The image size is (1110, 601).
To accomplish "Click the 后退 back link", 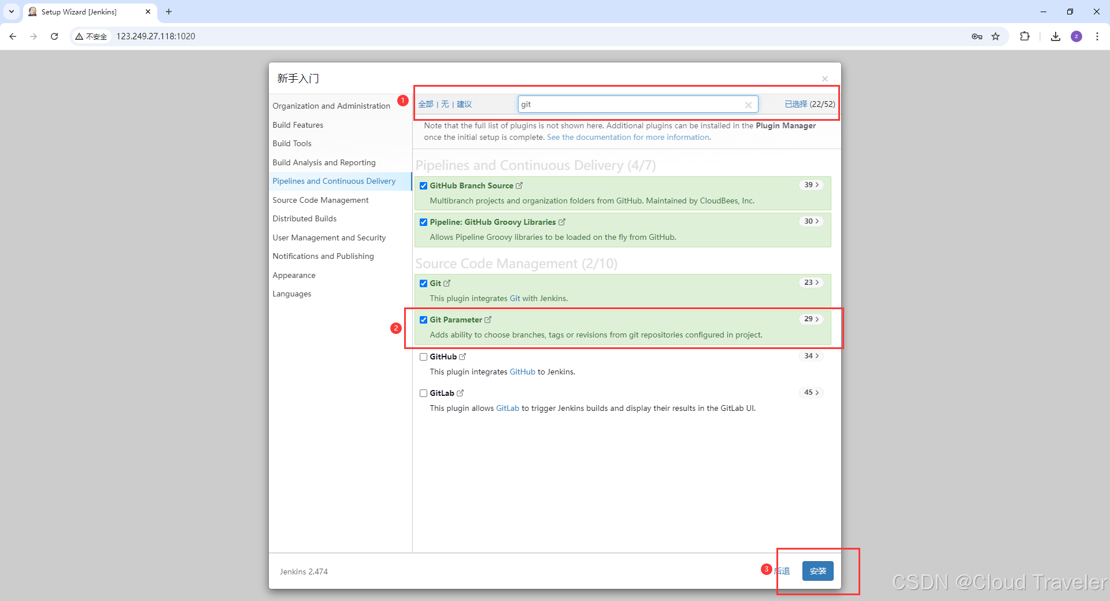I will [x=782, y=571].
